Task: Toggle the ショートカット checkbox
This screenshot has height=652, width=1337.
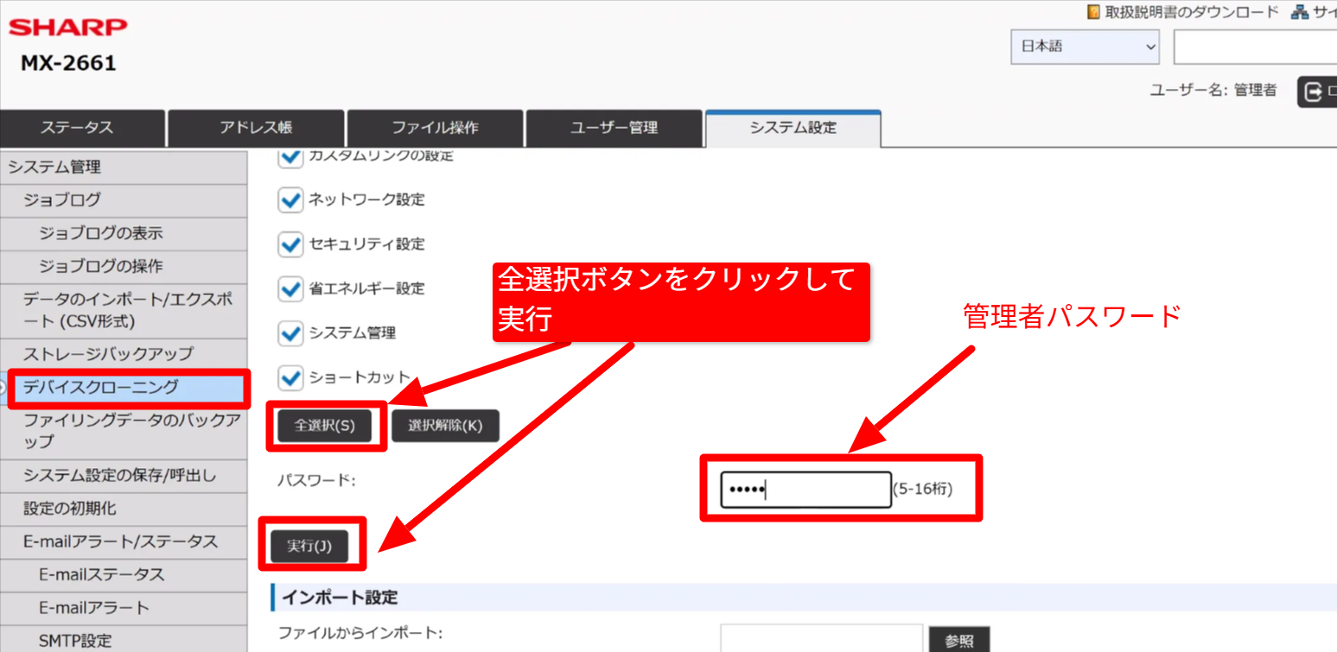Action: [x=290, y=377]
